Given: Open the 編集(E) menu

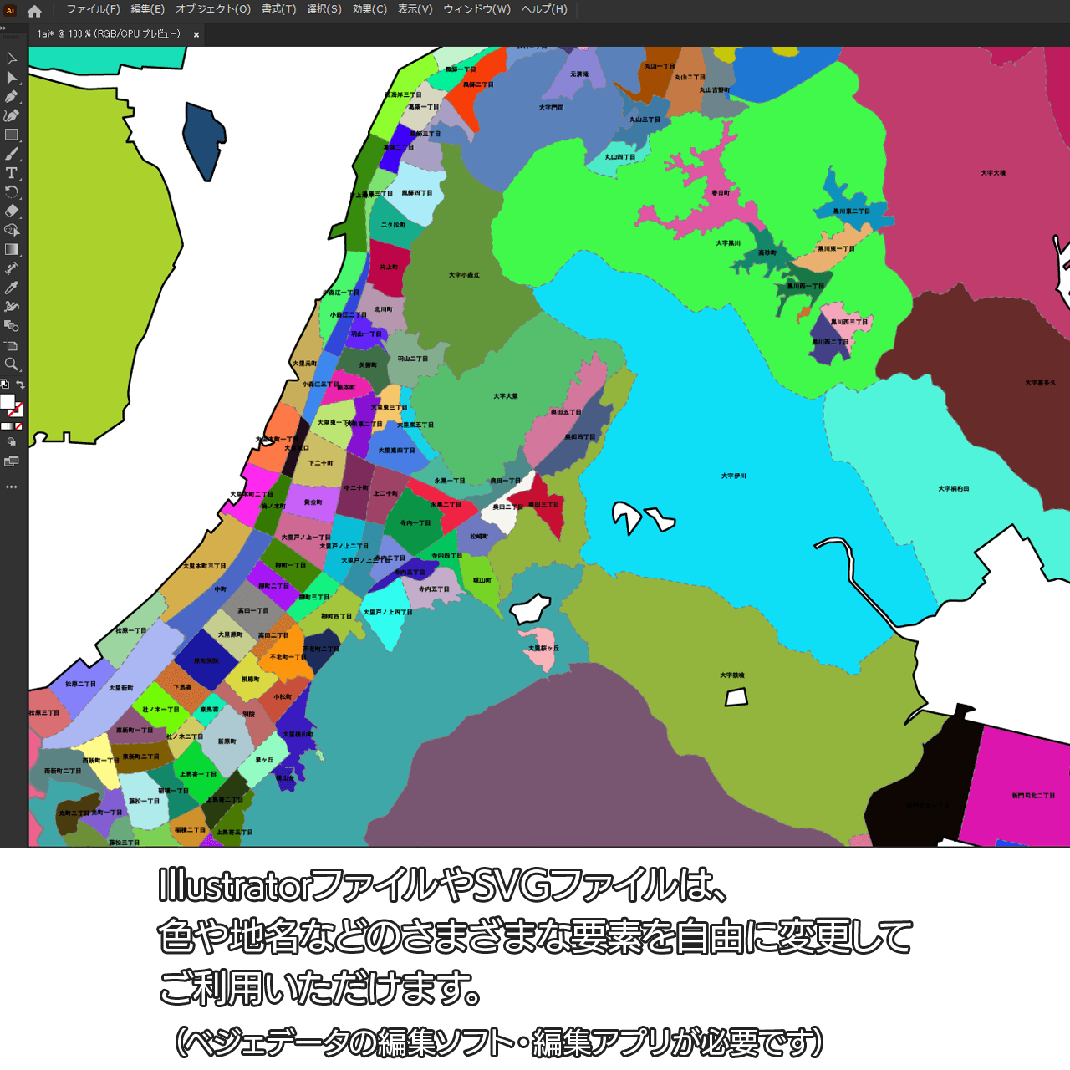Looking at the screenshot, I should pyautogui.click(x=147, y=9).
